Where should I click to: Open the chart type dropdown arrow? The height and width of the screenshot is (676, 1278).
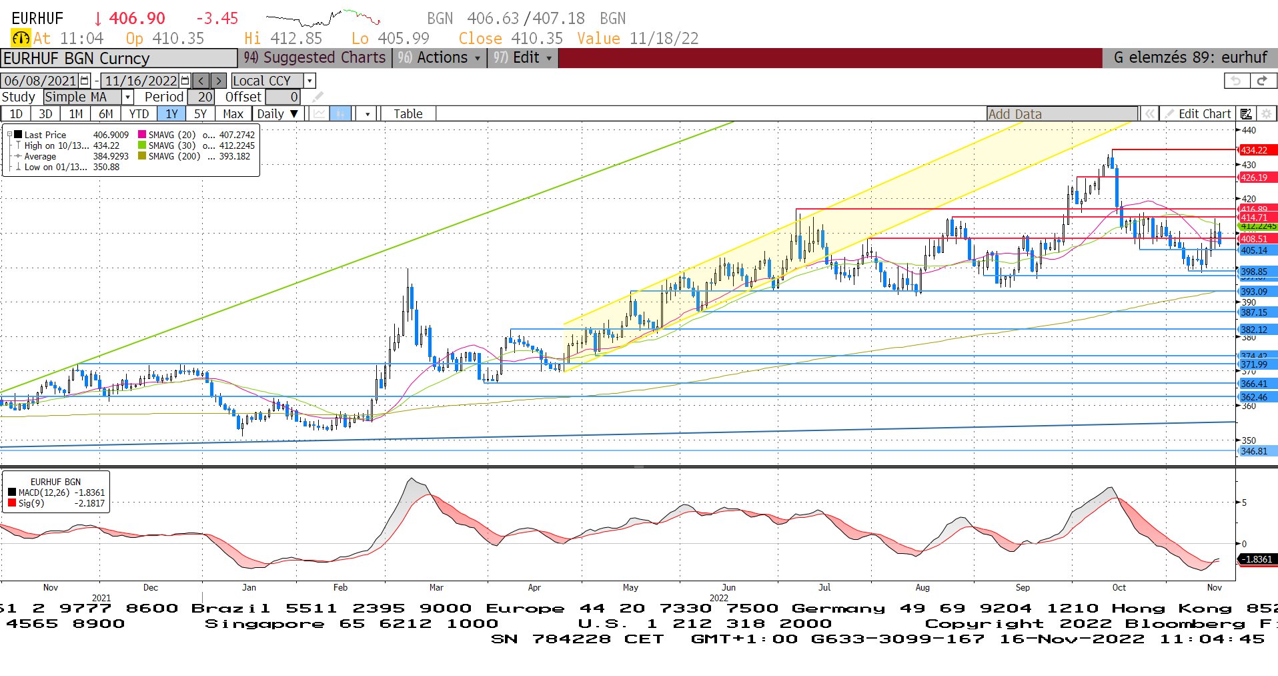[x=368, y=114]
